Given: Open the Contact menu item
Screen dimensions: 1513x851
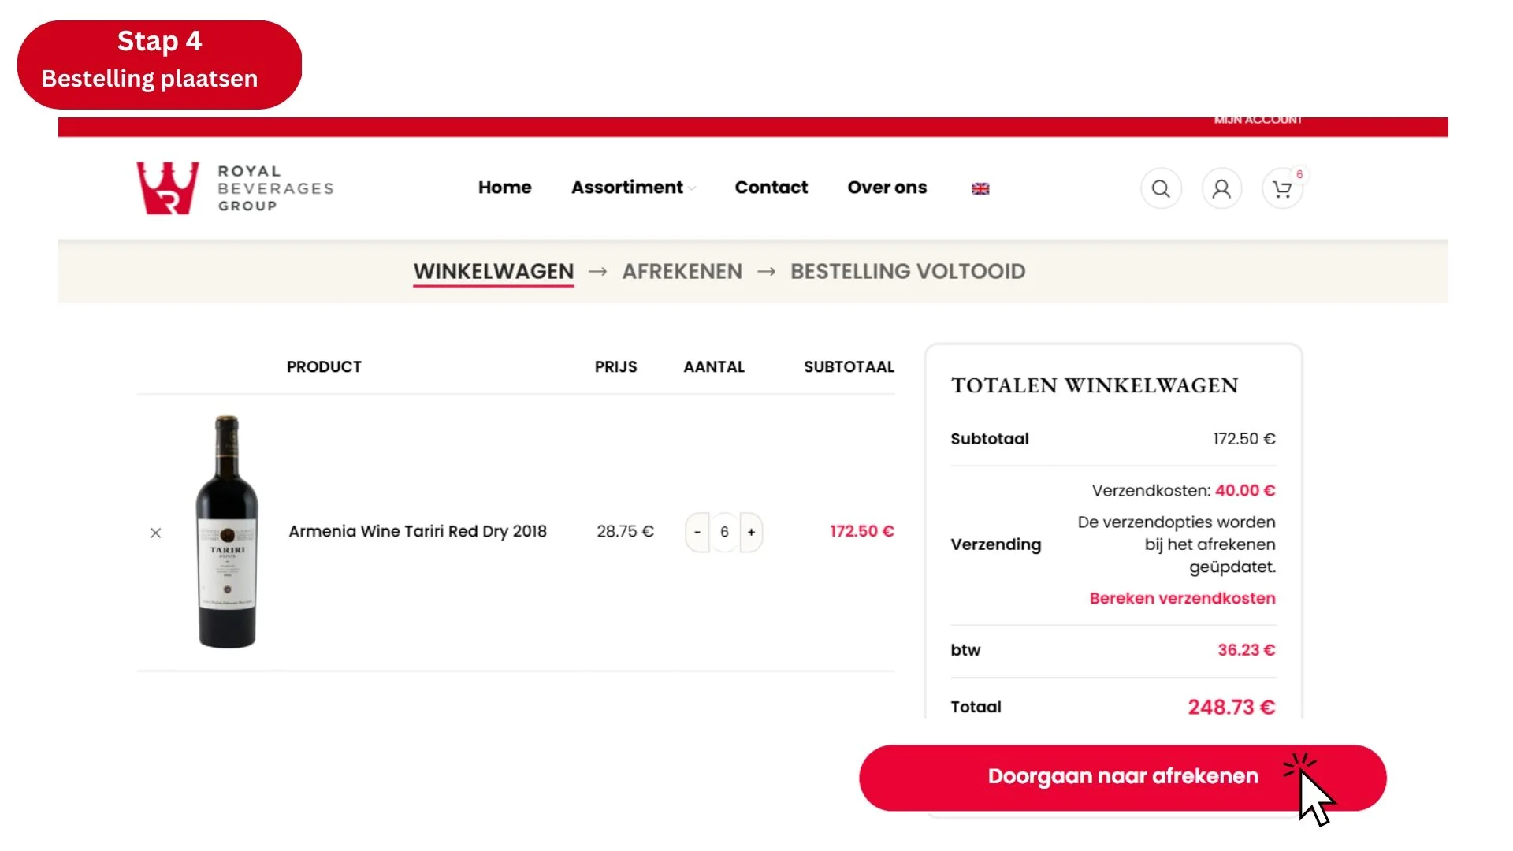Looking at the screenshot, I should coord(771,188).
